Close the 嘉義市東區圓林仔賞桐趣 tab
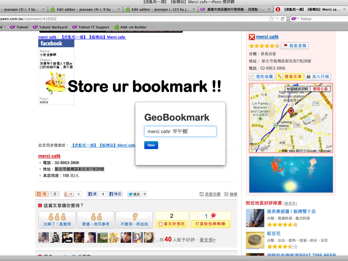The width and height of the screenshot is (348, 261). pyautogui.click(x=269, y=9)
